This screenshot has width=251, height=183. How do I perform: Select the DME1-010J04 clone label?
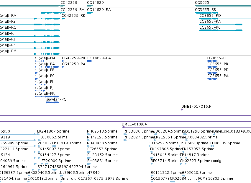pyautogui.click(x=134, y=124)
